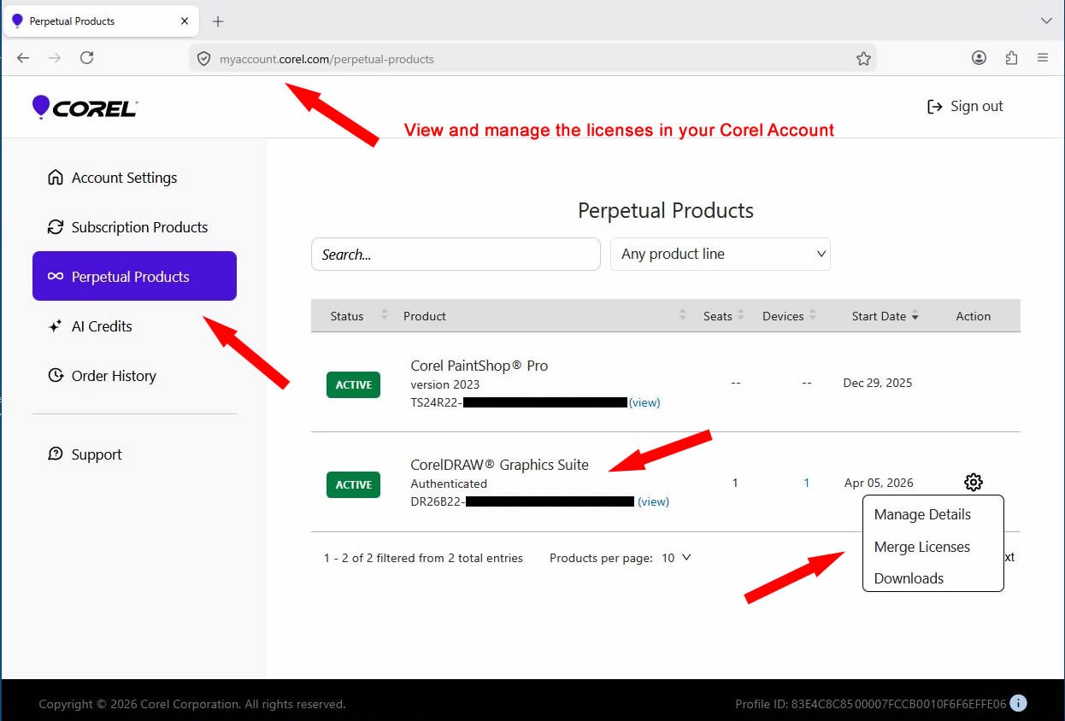This screenshot has width=1065, height=721.
Task: Change Products per page dropdown value
Action: pyautogui.click(x=676, y=558)
